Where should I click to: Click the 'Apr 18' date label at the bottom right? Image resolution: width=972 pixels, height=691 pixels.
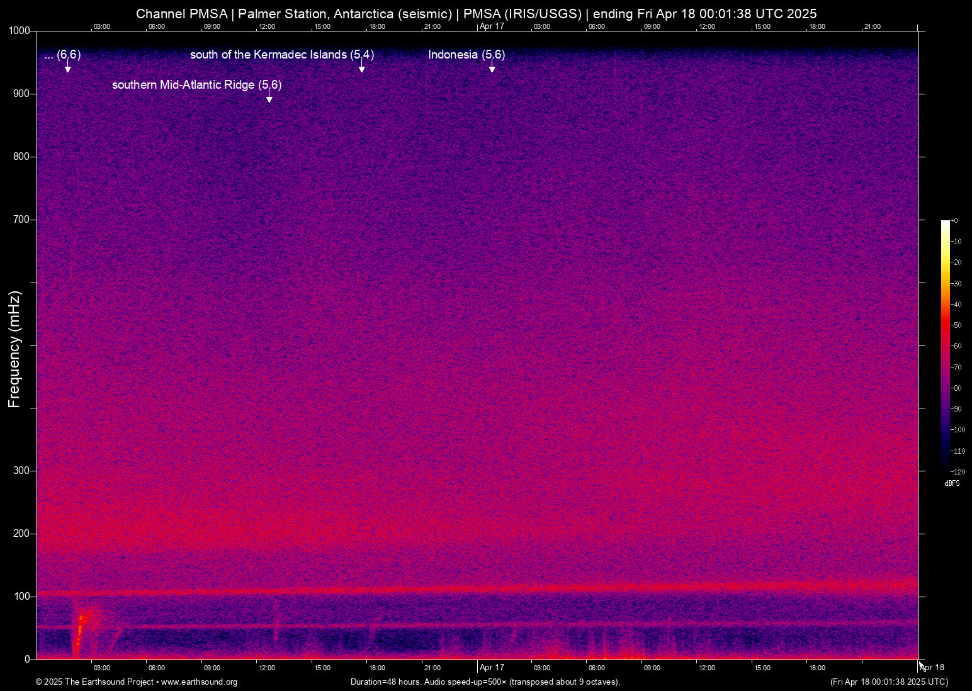coord(932,668)
